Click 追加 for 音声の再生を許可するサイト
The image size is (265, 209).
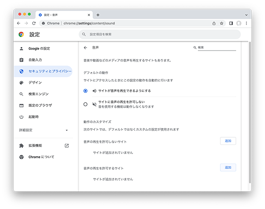tap(228, 167)
